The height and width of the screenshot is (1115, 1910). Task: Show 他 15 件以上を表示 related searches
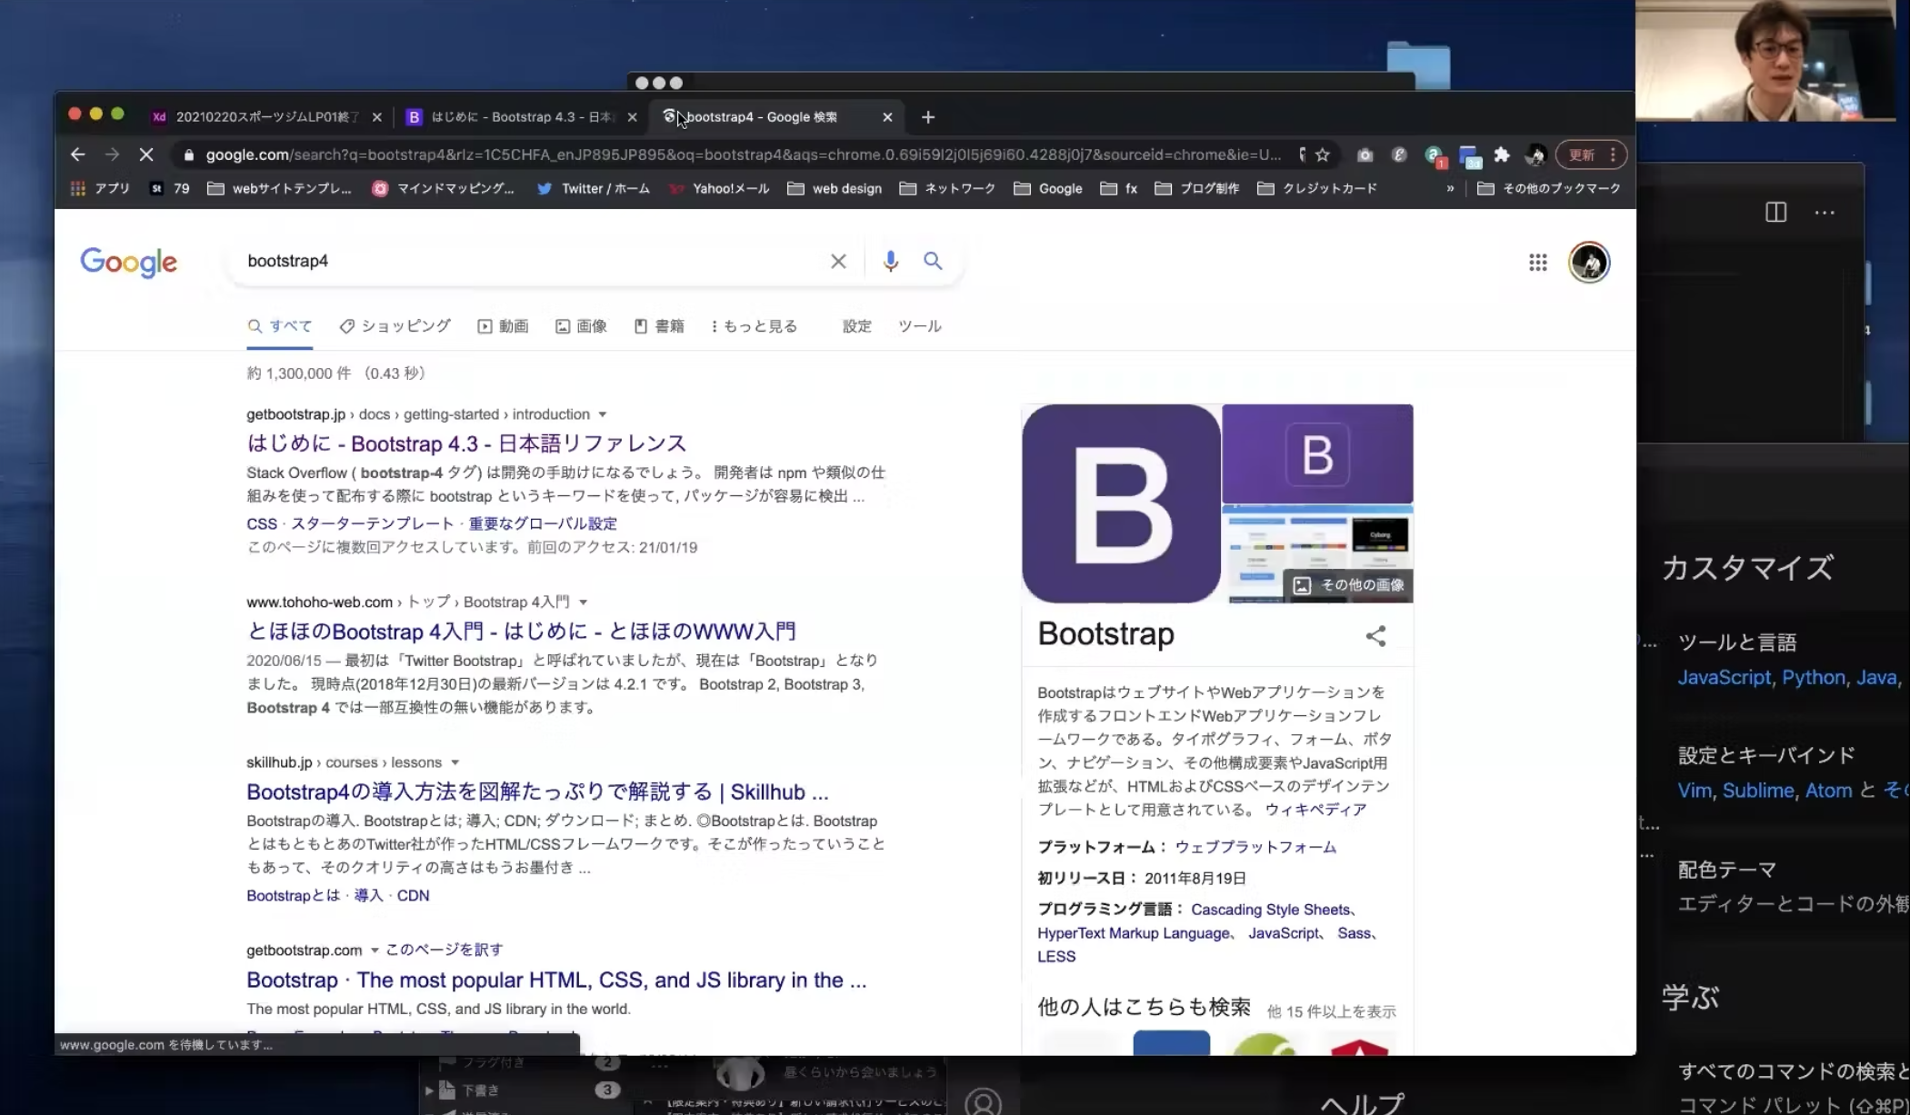[x=1331, y=1011]
